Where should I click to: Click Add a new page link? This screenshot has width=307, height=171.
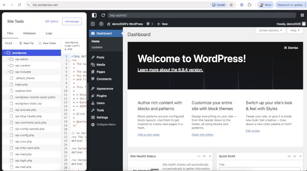click(x=149, y=134)
